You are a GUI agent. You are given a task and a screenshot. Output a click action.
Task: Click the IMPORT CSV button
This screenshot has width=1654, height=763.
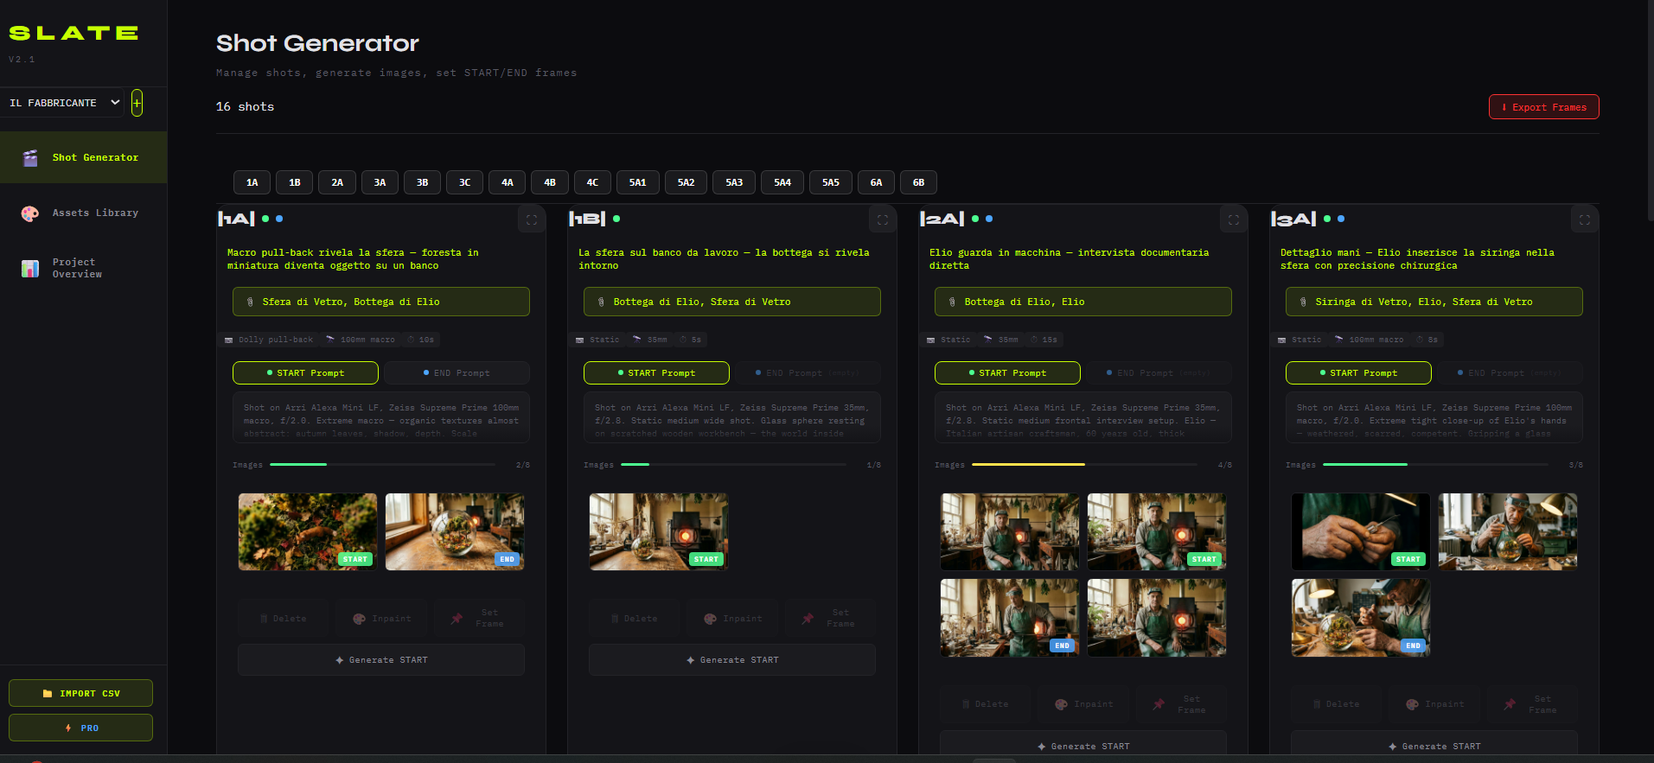click(80, 693)
